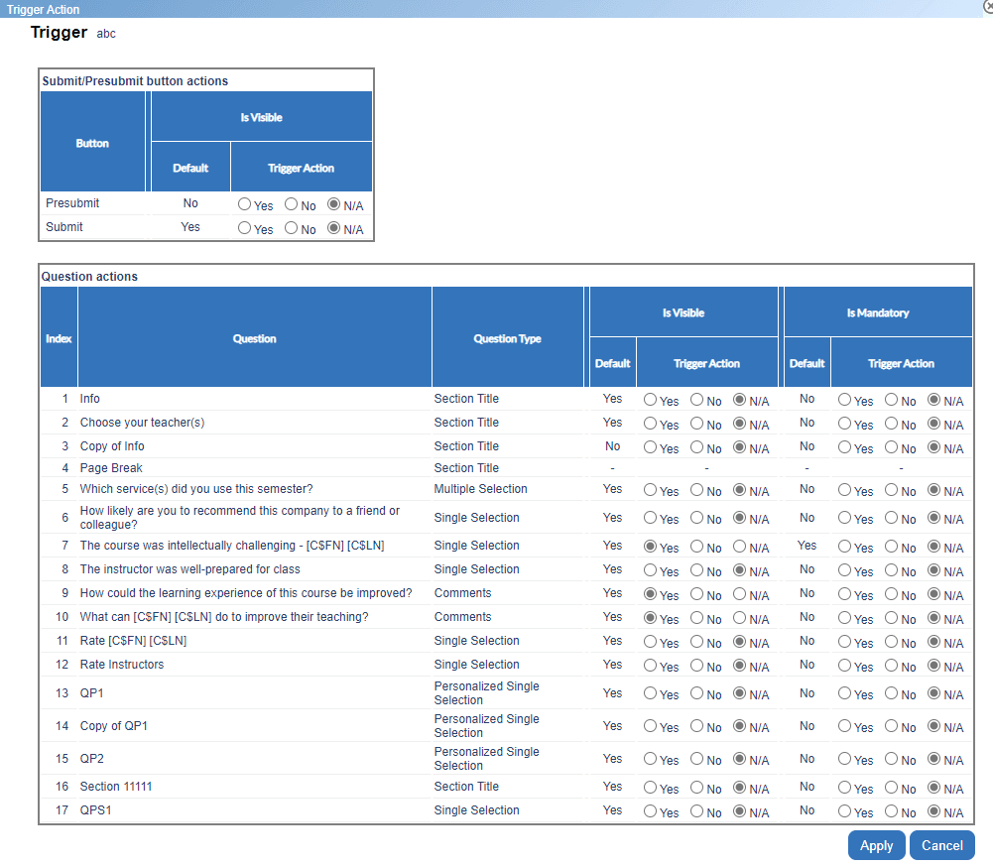Select N/A visibility for question 7

pyautogui.click(x=740, y=546)
